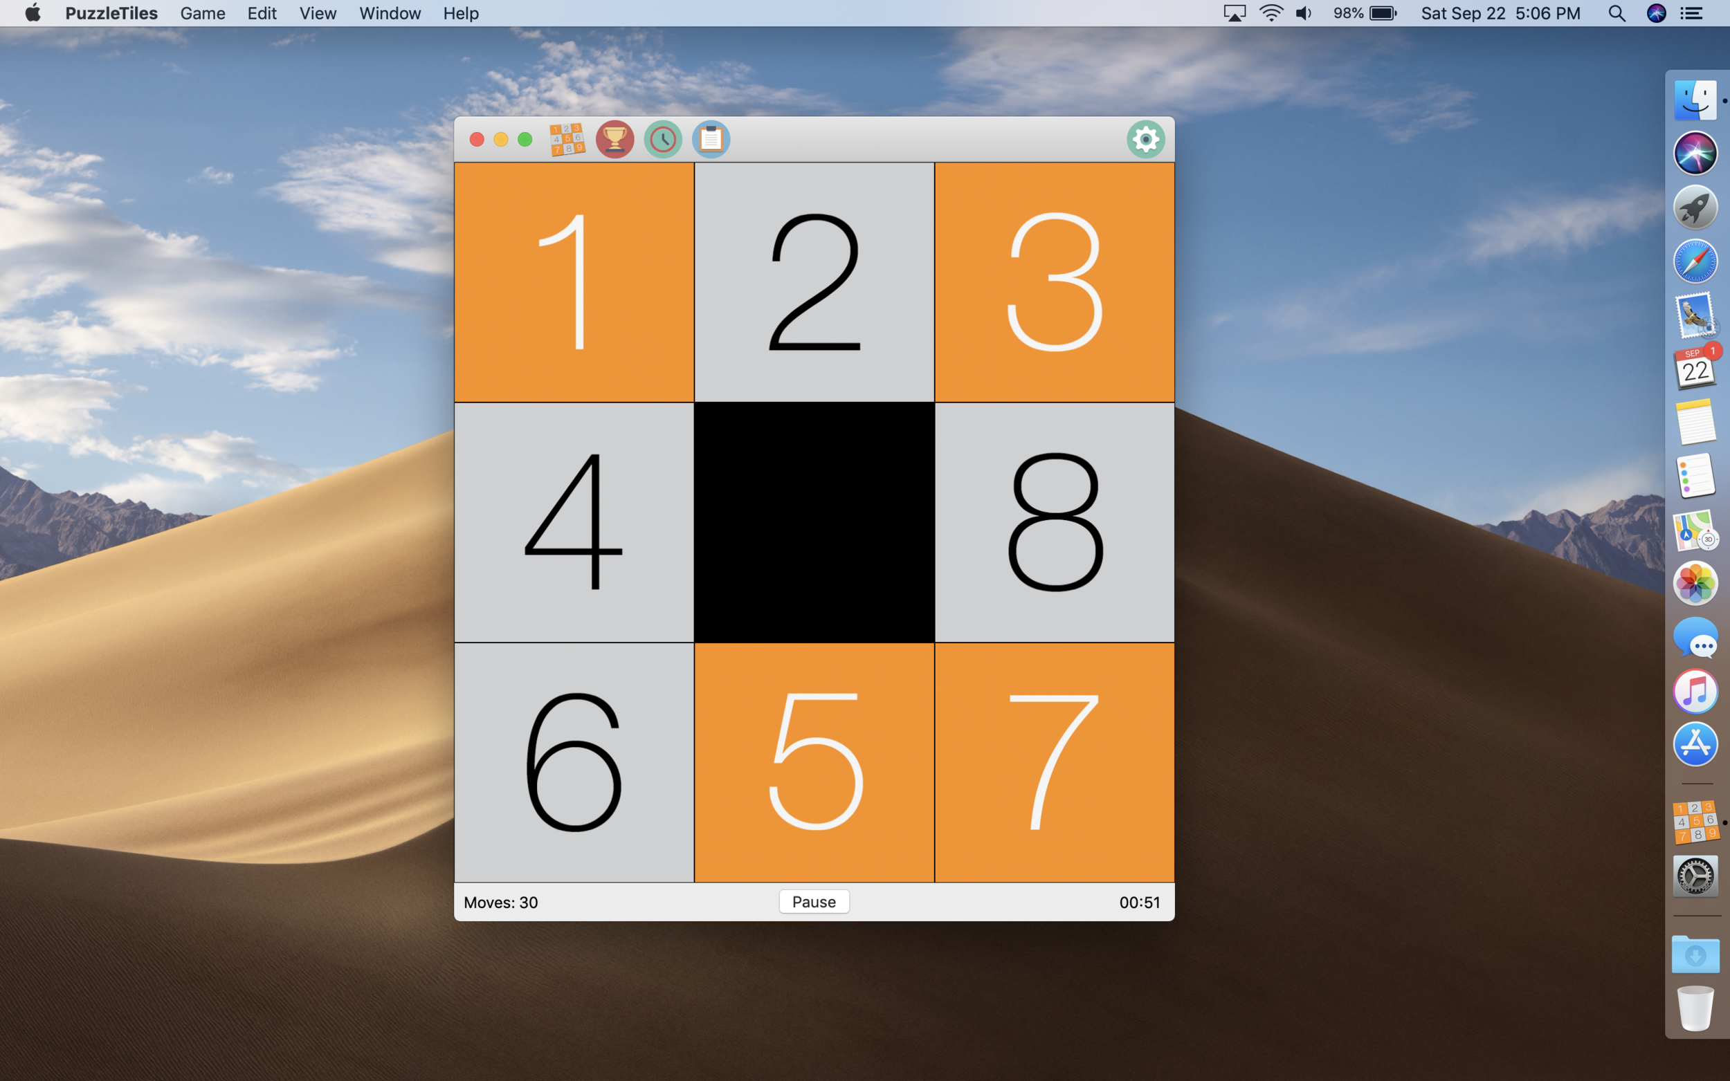1730x1081 pixels.
Task: Open the Game menu
Action: 202,14
